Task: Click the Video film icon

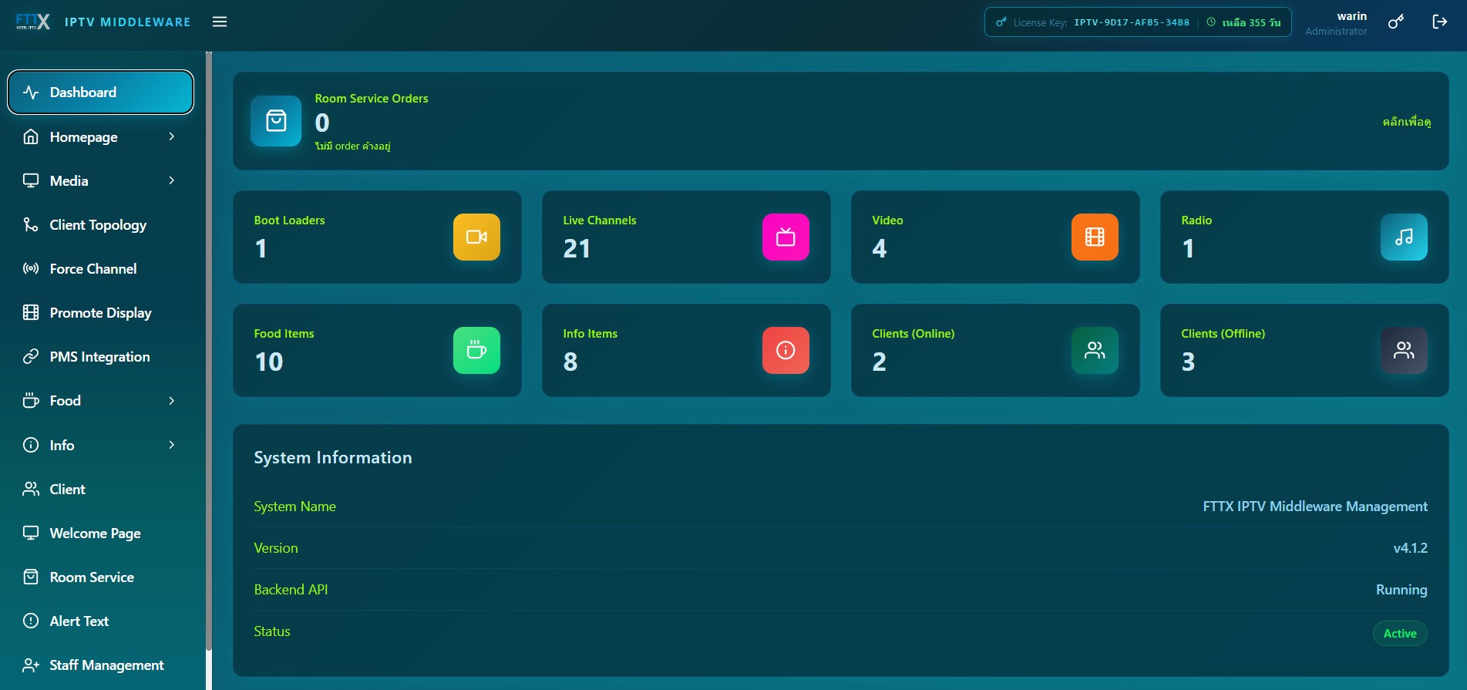Action: click(1095, 237)
